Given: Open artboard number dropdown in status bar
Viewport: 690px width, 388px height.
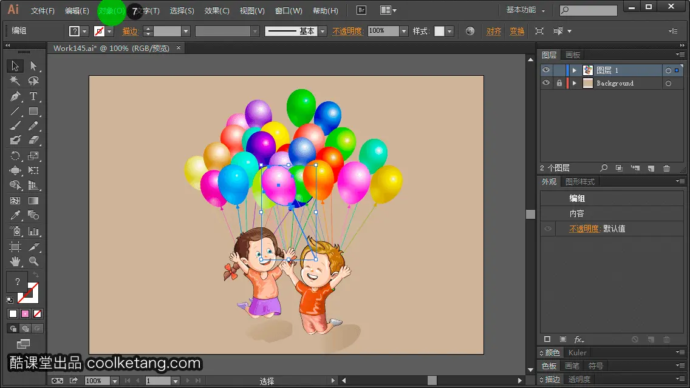Looking at the screenshot, I should click(x=175, y=381).
